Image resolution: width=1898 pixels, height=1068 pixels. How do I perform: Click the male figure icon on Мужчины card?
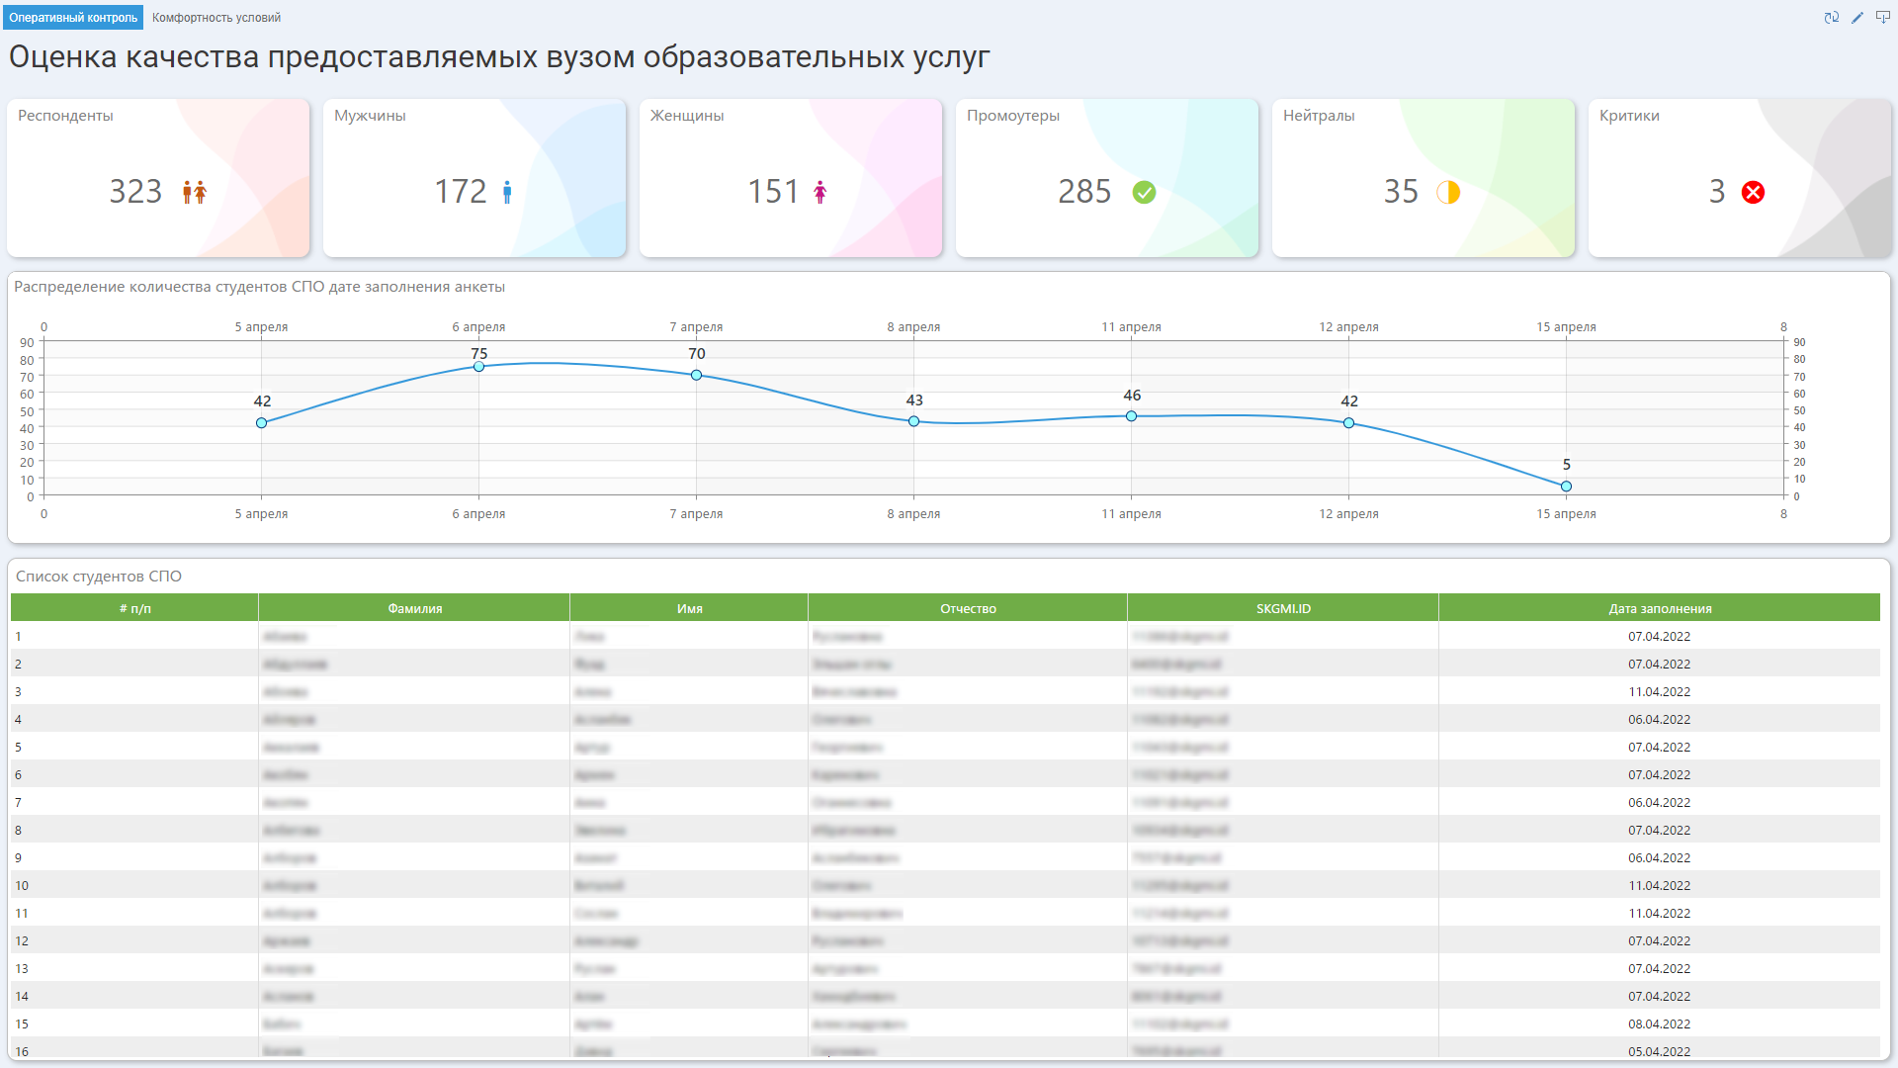(507, 192)
